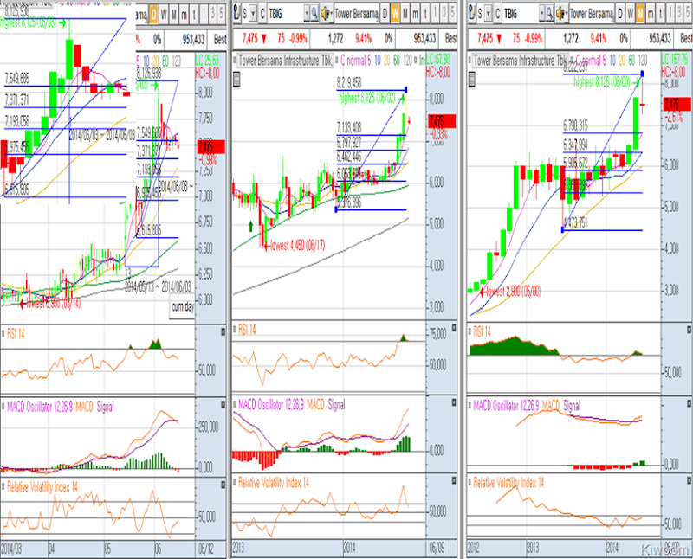
Task: Click cum day button in left chart
Action: pyautogui.click(x=183, y=307)
